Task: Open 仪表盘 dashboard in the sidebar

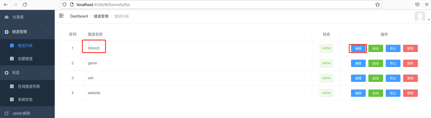Action: pyautogui.click(x=18, y=17)
